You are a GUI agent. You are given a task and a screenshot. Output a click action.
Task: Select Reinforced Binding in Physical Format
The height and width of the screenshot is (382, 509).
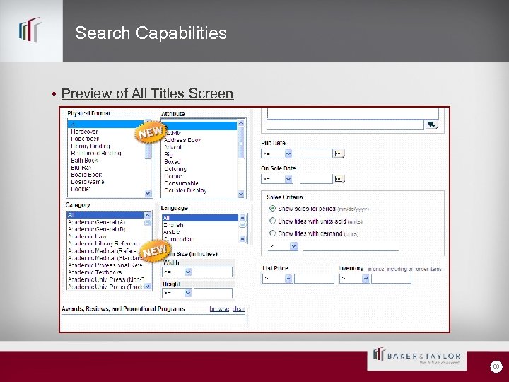point(96,153)
